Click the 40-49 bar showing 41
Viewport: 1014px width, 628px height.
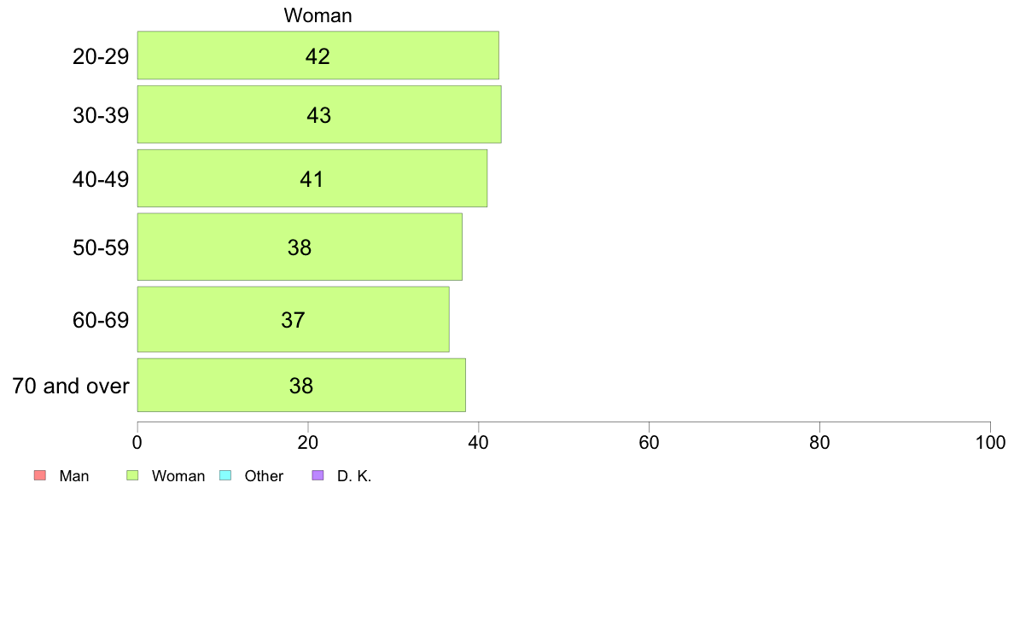(x=312, y=178)
